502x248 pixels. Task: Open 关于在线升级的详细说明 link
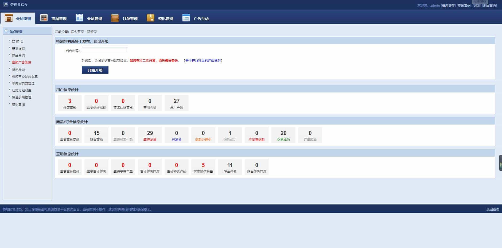(203, 61)
